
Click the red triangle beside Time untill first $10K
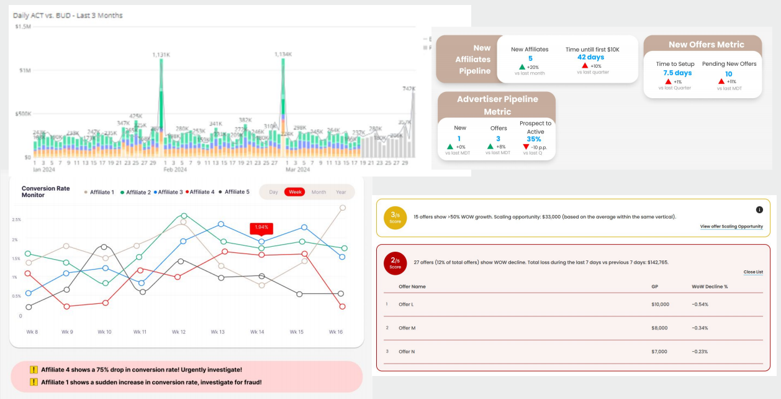click(x=585, y=66)
